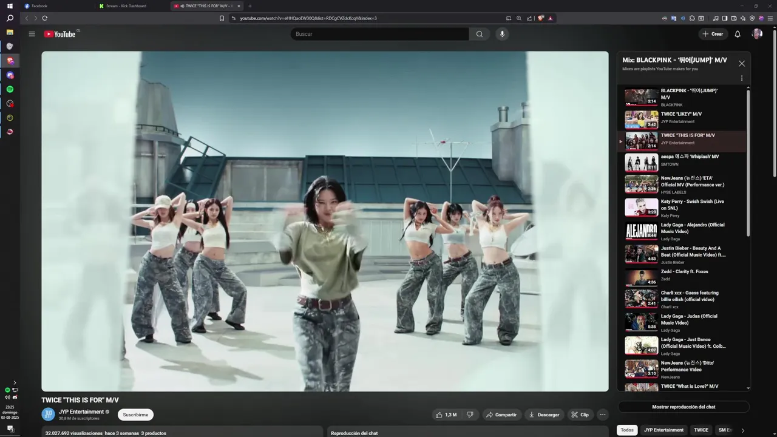Reload the page in browser toolbar
Image resolution: width=777 pixels, height=437 pixels.
tap(44, 18)
